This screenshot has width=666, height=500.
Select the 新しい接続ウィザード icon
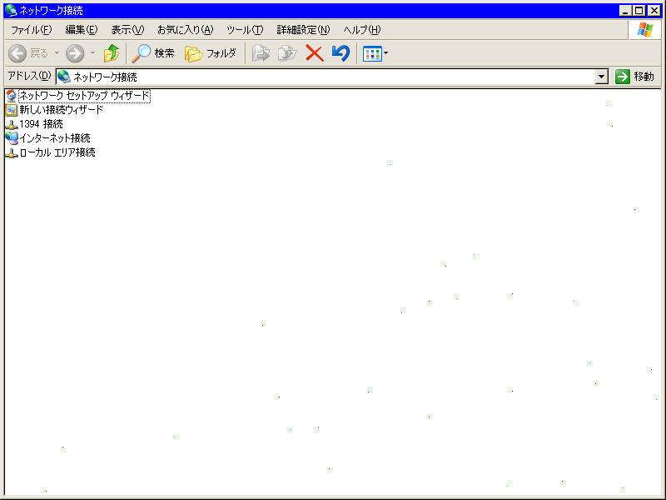click(12, 110)
